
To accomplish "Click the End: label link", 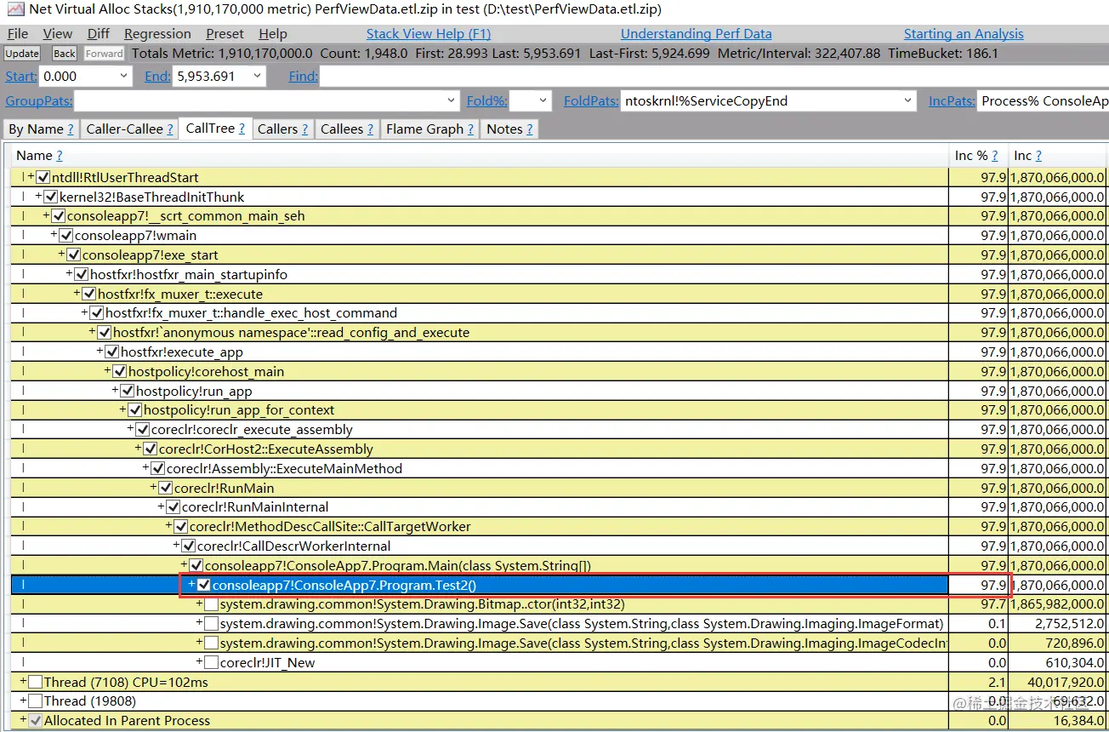I will tap(157, 77).
